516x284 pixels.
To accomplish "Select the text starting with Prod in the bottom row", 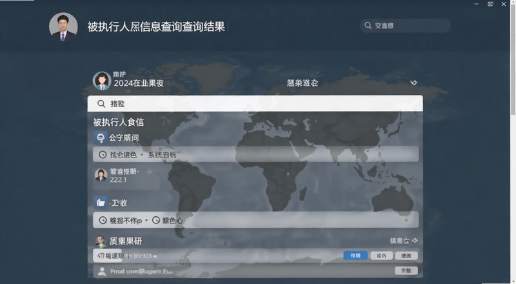I will (141, 271).
